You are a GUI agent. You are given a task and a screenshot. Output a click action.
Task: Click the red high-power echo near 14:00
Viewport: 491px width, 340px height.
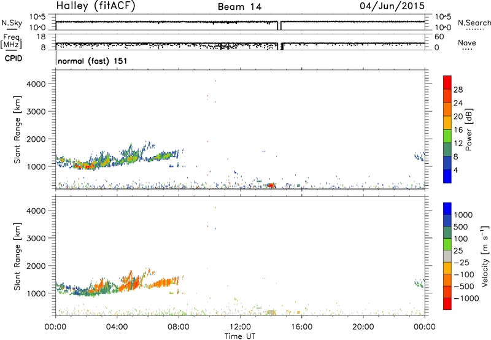pyautogui.click(x=271, y=185)
